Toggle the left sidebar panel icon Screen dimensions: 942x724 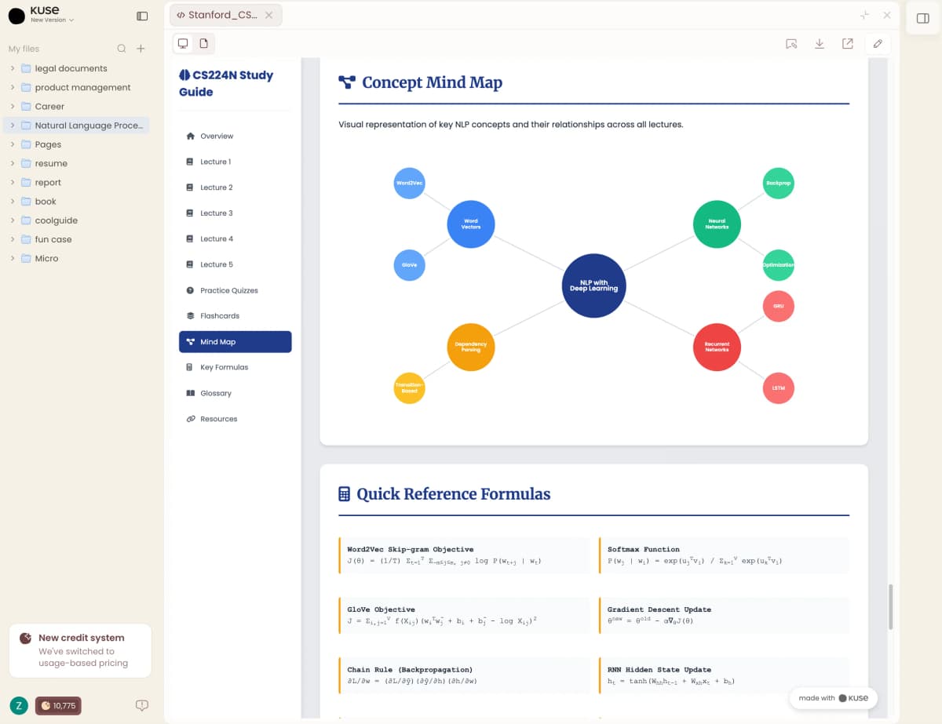tap(142, 16)
